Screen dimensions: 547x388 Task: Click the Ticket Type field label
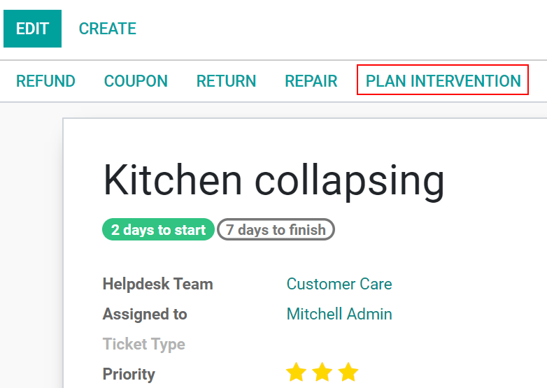pyautogui.click(x=143, y=344)
